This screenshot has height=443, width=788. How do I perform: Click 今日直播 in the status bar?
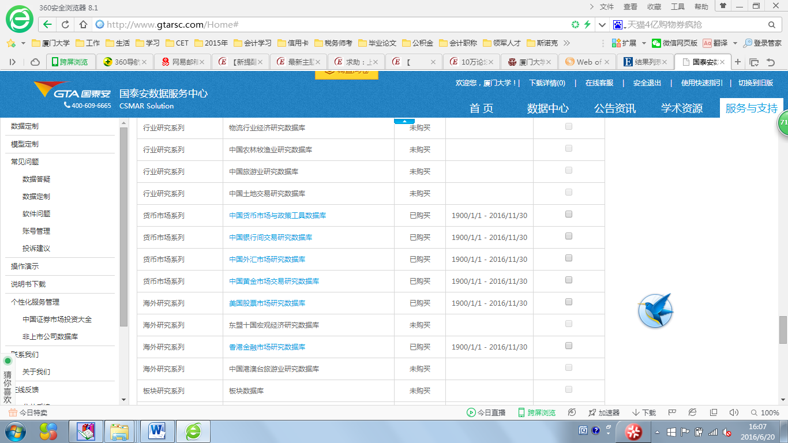(x=486, y=412)
